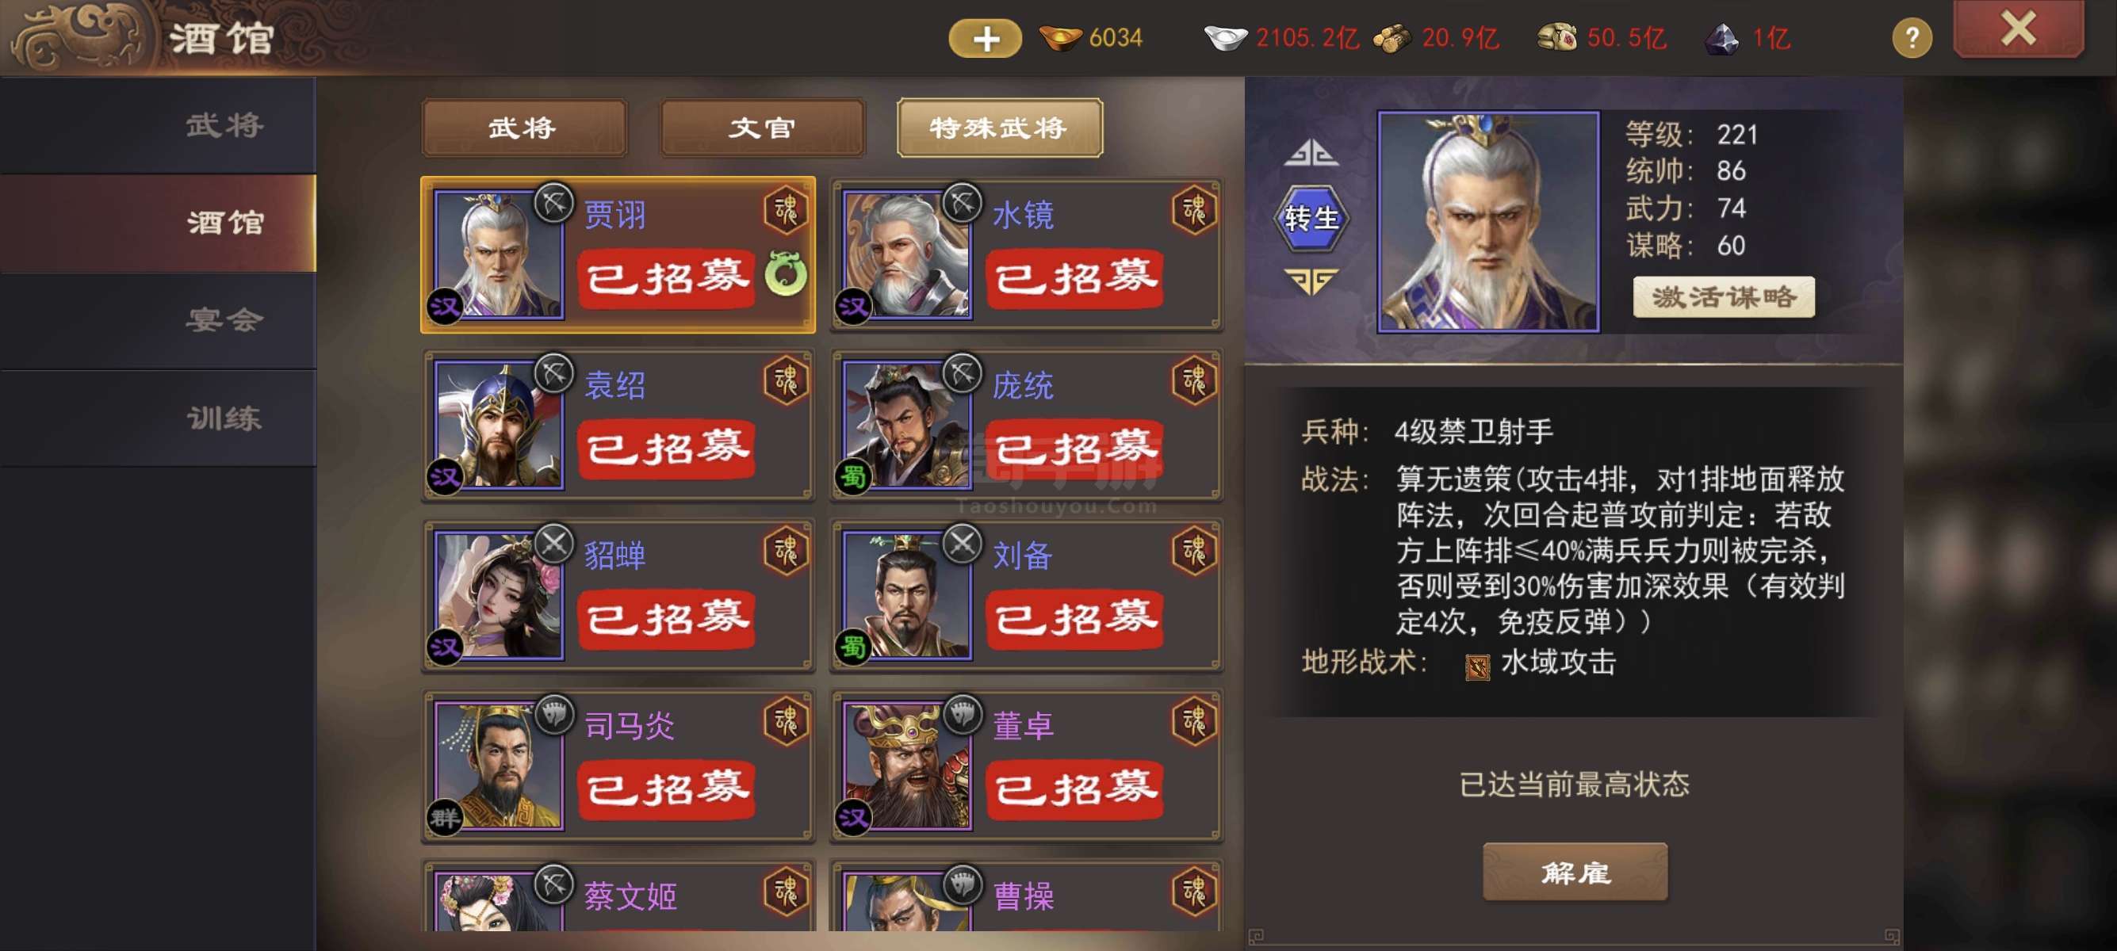Click the 激活谋略 button
The width and height of the screenshot is (2117, 951).
(1724, 296)
